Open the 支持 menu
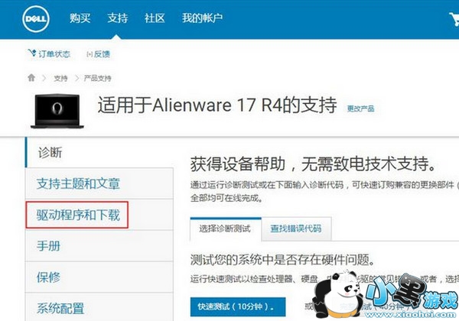 (x=117, y=18)
